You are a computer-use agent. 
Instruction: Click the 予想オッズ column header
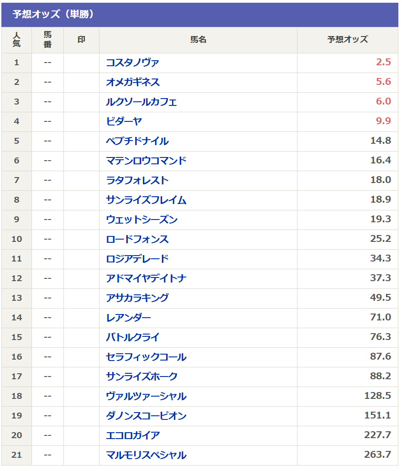pyautogui.click(x=347, y=40)
